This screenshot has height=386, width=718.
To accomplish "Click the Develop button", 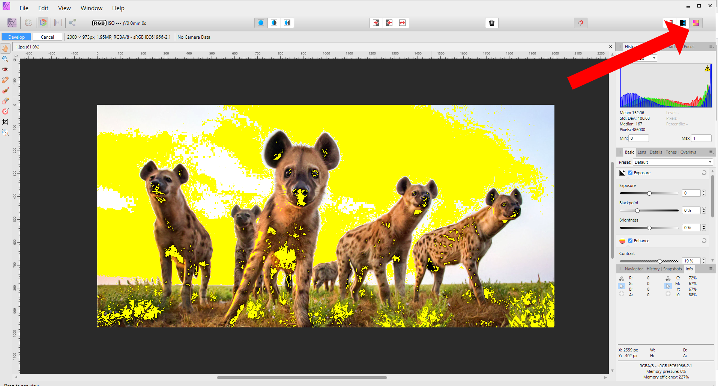I will (x=17, y=37).
